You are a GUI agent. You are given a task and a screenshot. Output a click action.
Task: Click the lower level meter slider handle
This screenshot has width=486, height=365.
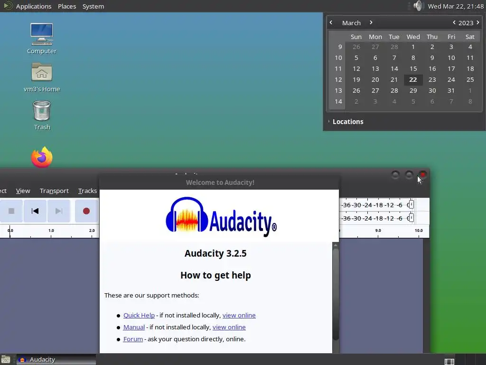point(411,218)
